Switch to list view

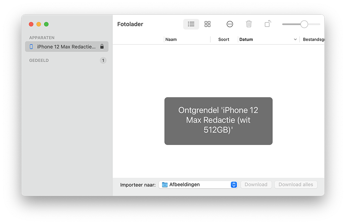[x=191, y=24]
